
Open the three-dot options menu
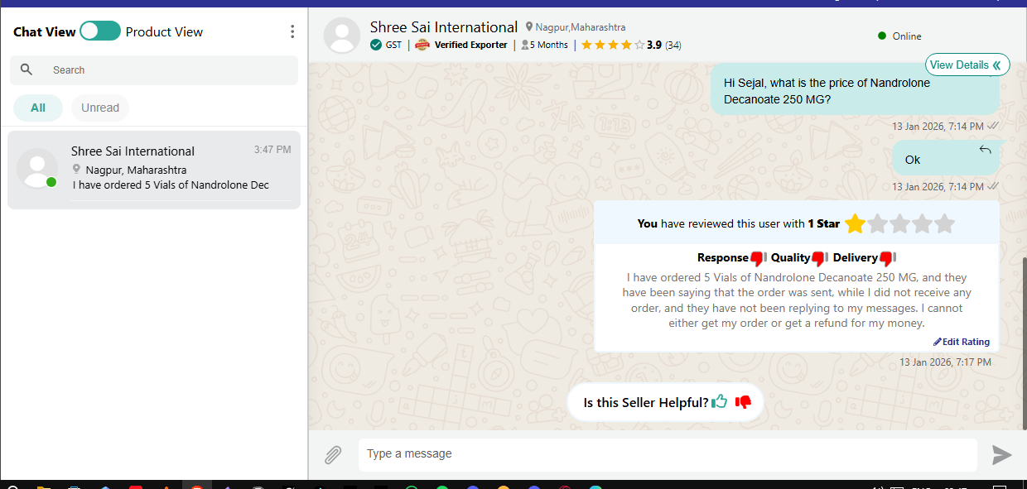[292, 31]
